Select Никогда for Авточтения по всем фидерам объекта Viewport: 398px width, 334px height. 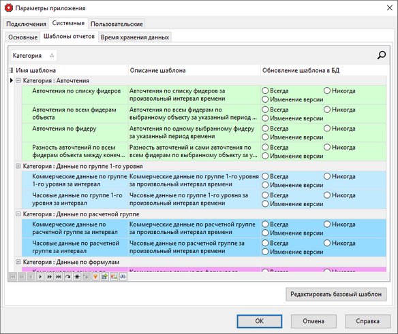click(327, 110)
